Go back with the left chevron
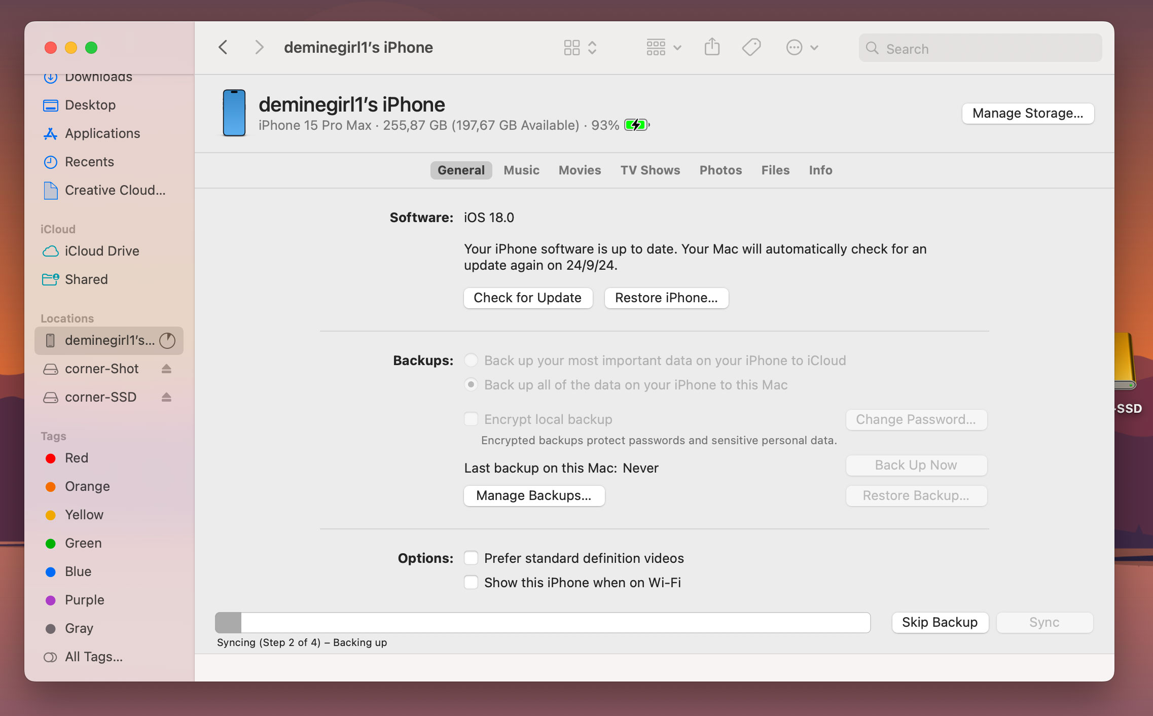The height and width of the screenshot is (716, 1153). tap(223, 48)
